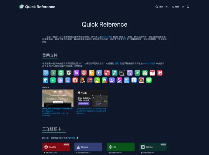Open the Django cheat sheet card
The width and height of the screenshot is (209, 155).
click(153, 147)
